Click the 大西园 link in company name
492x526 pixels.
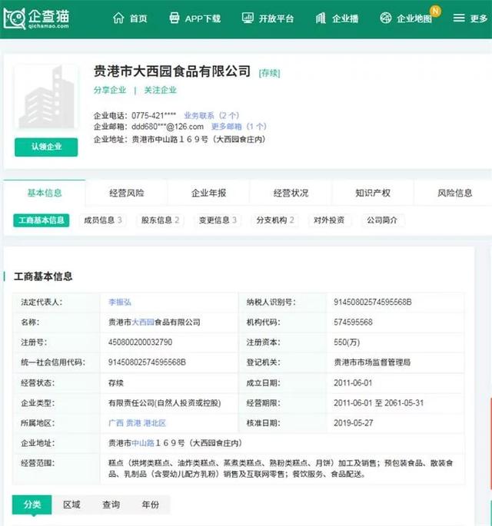pyautogui.click(x=143, y=322)
